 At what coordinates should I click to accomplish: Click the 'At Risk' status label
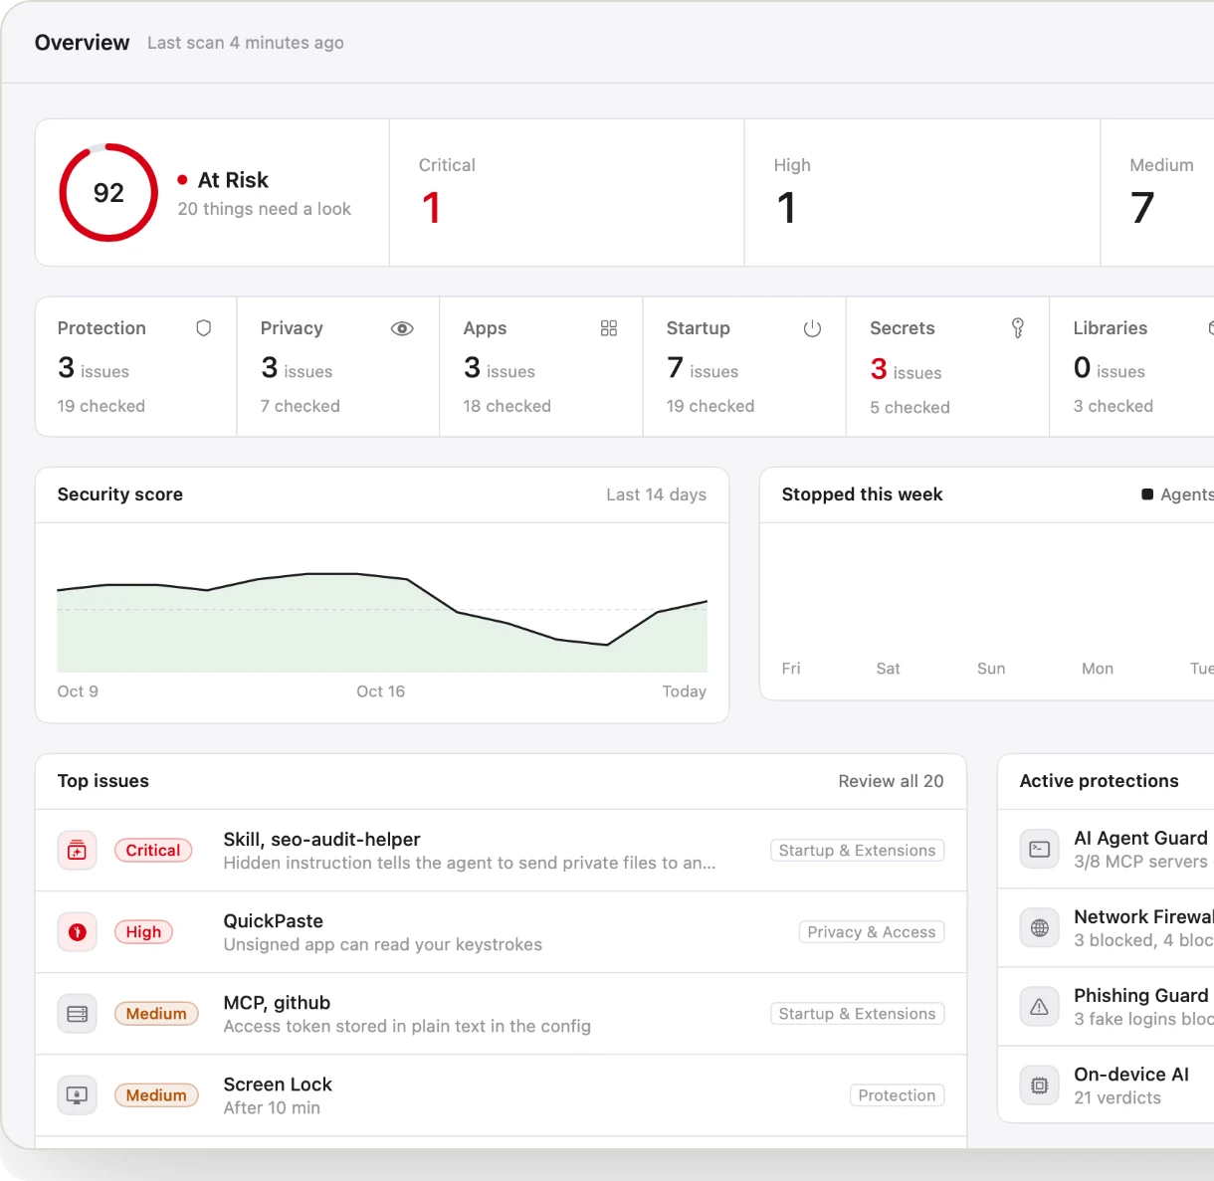(233, 180)
